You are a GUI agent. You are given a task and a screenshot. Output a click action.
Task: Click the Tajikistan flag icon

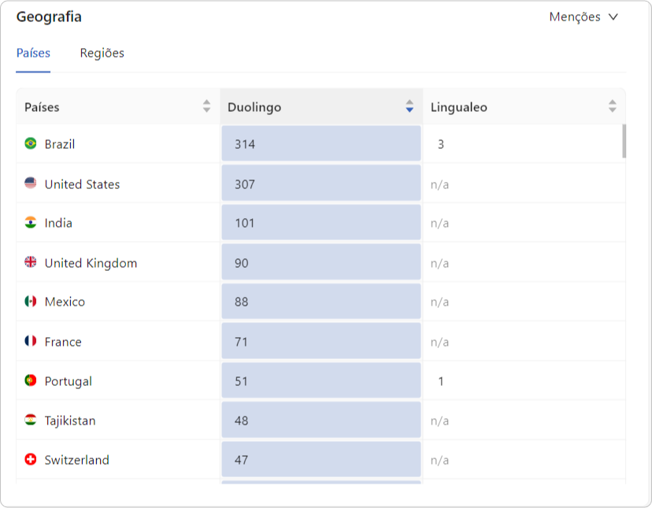[31, 420]
